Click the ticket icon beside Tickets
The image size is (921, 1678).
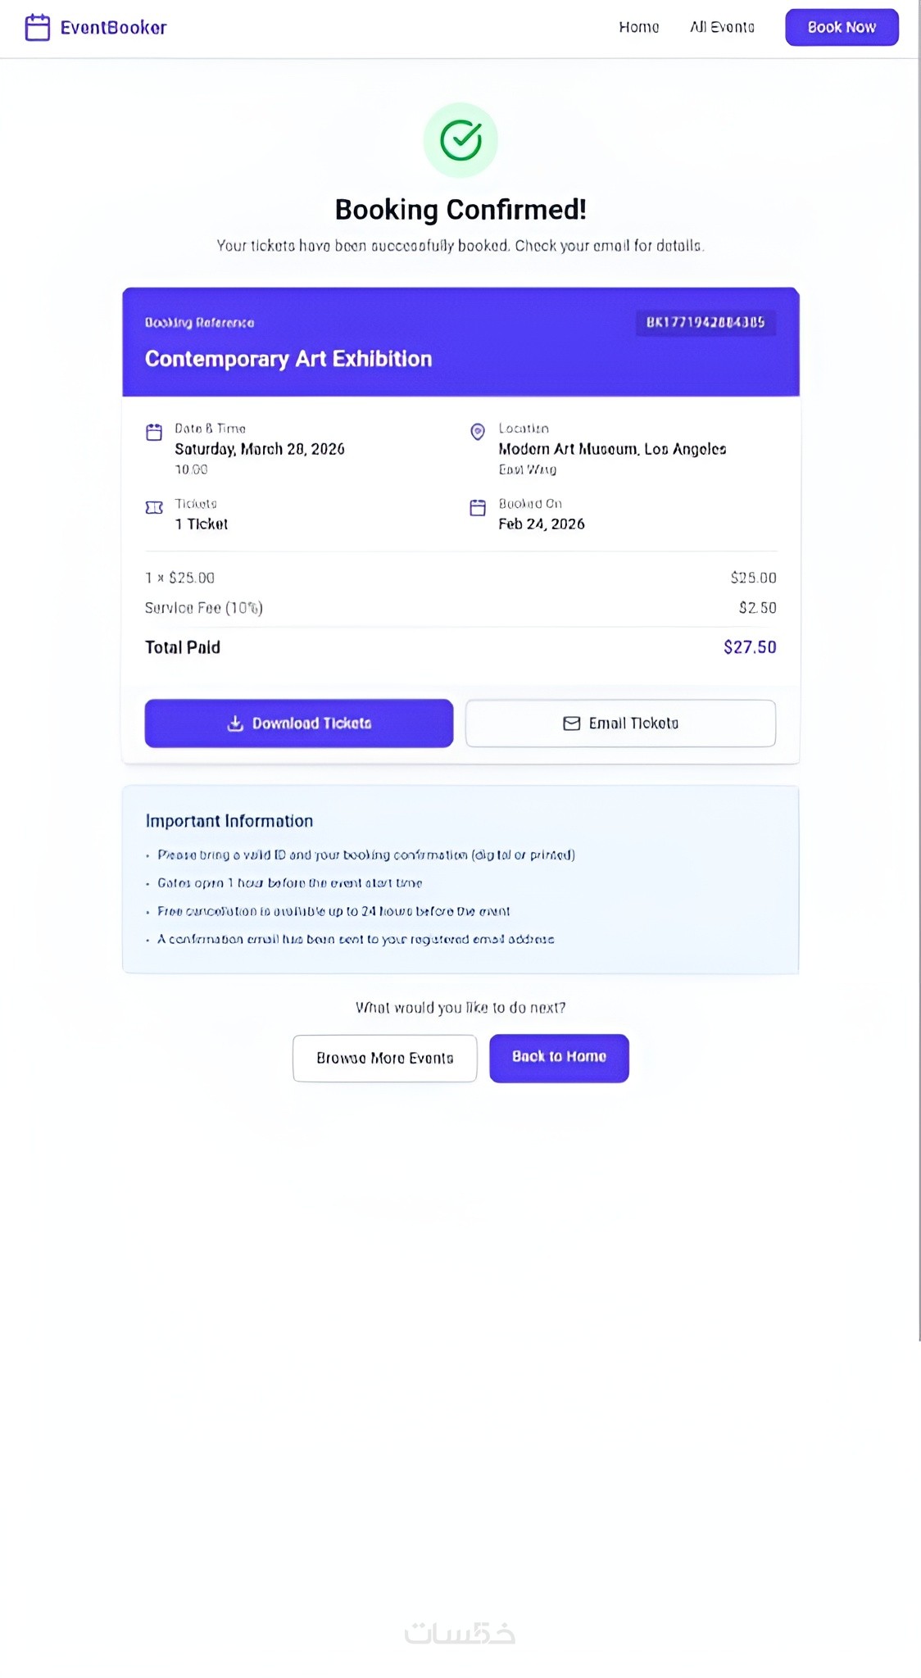coord(154,507)
